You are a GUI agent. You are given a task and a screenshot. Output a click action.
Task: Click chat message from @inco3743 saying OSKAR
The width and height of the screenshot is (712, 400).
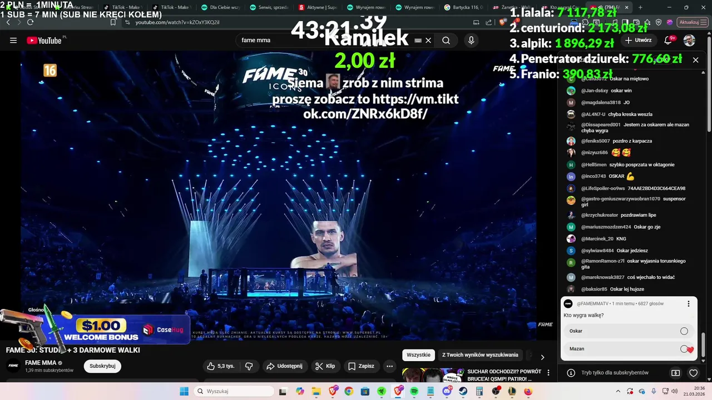point(608,177)
